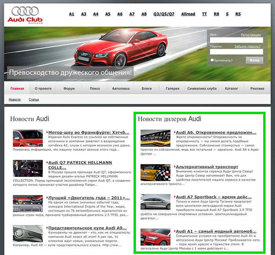The image size is (275, 255).
Task: Open the A1 model link
Action: click(71, 14)
